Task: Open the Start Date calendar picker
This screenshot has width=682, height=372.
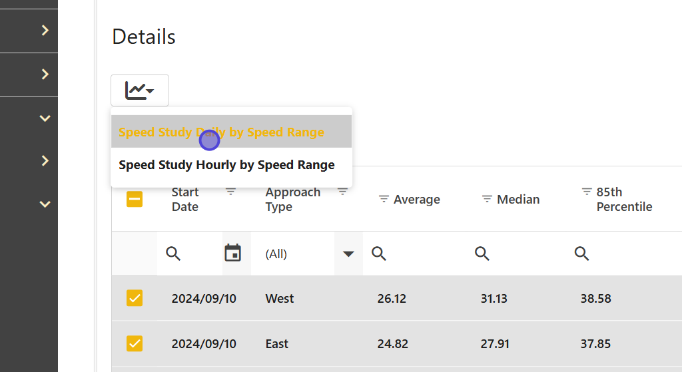Action: [x=232, y=254]
